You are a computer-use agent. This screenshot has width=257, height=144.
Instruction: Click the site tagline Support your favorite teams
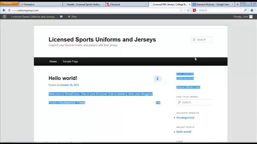tap(83, 45)
